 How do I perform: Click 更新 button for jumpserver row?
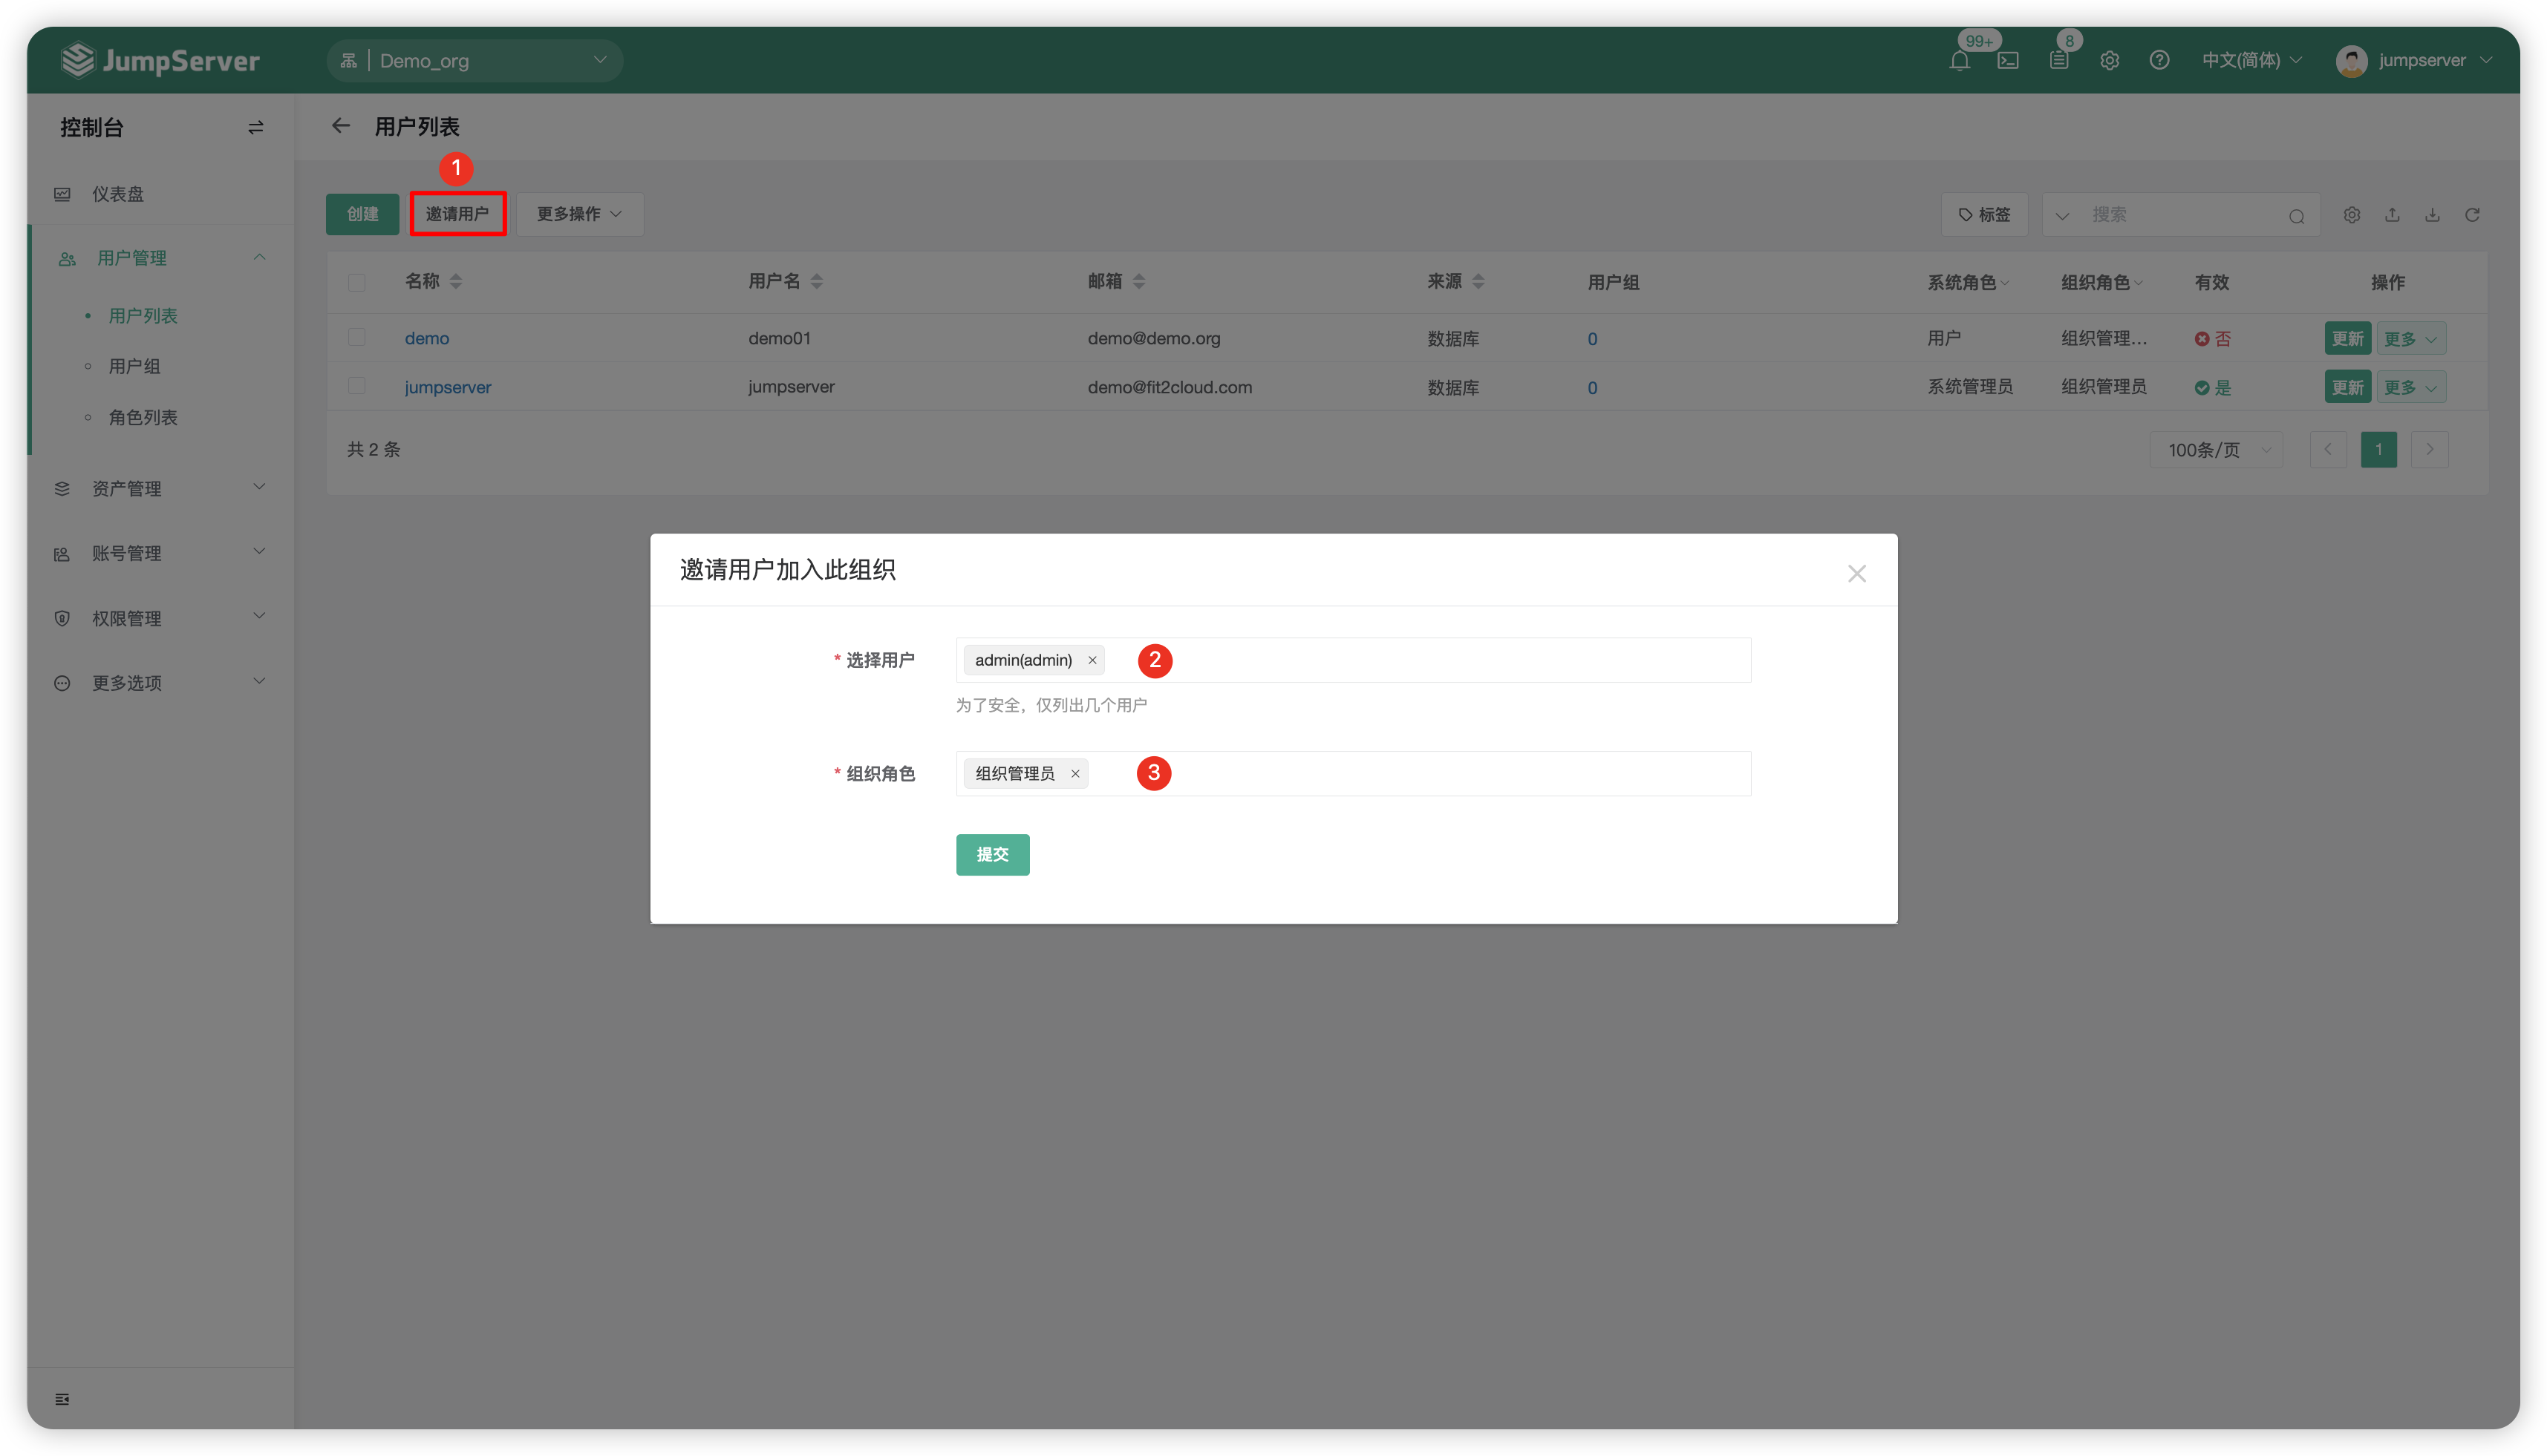point(2347,388)
